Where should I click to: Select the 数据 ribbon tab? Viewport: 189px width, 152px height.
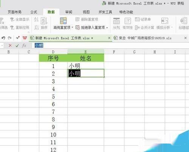(x=51, y=12)
